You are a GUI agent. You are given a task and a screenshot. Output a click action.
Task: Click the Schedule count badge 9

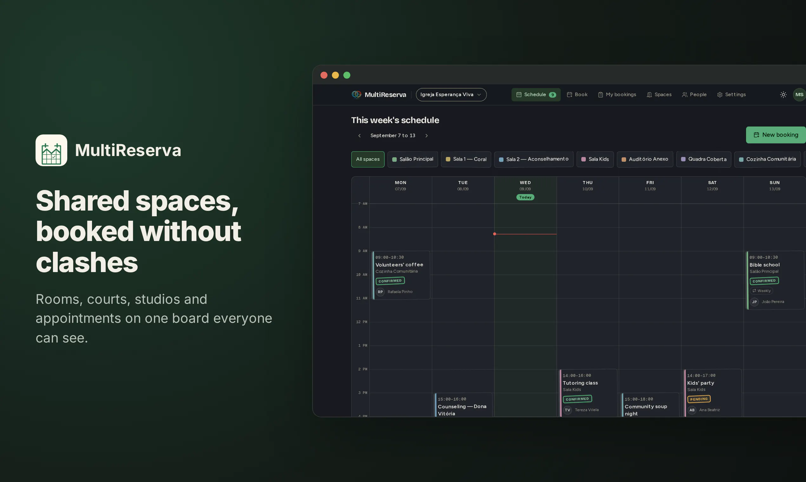point(552,95)
